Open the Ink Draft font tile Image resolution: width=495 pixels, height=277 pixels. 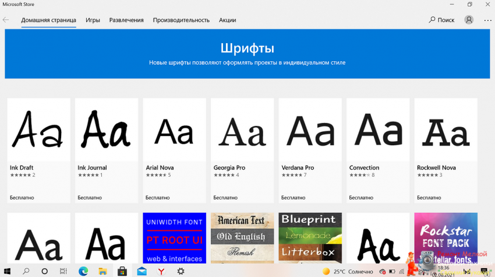click(38, 150)
